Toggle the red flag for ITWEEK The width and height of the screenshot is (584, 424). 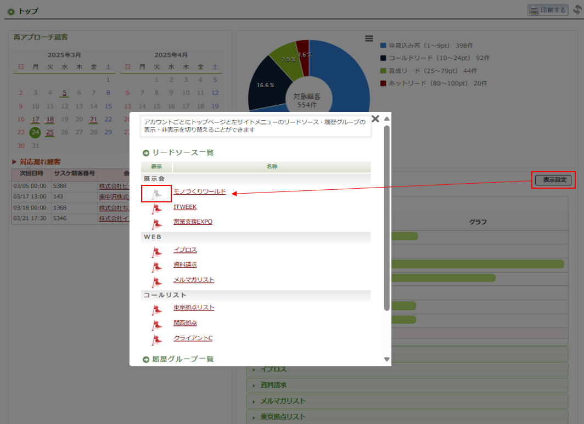[157, 208]
